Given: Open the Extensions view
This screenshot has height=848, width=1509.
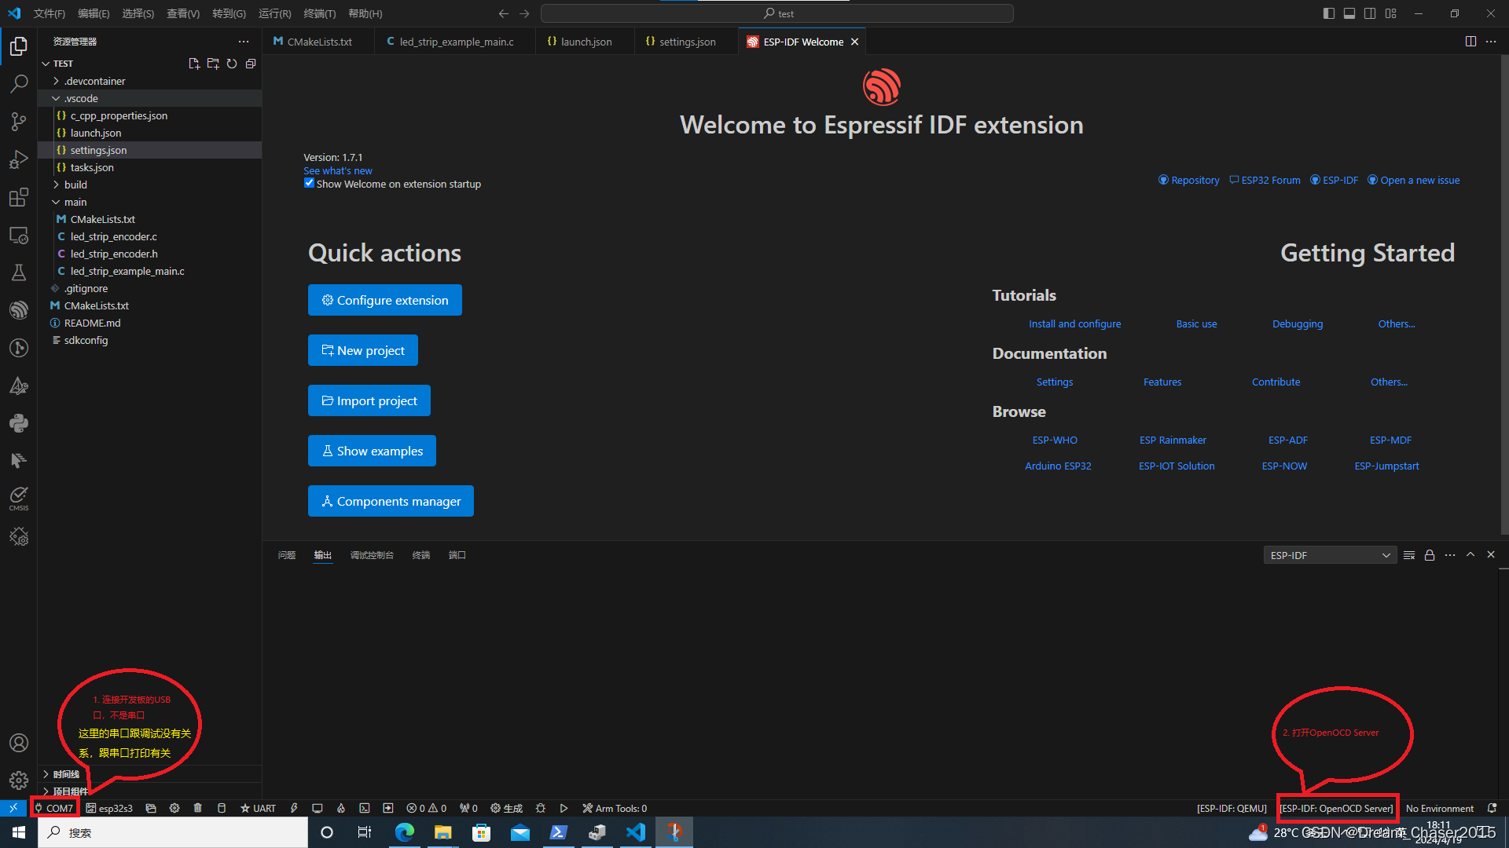Looking at the screenshot, I should tap(19, 197).
